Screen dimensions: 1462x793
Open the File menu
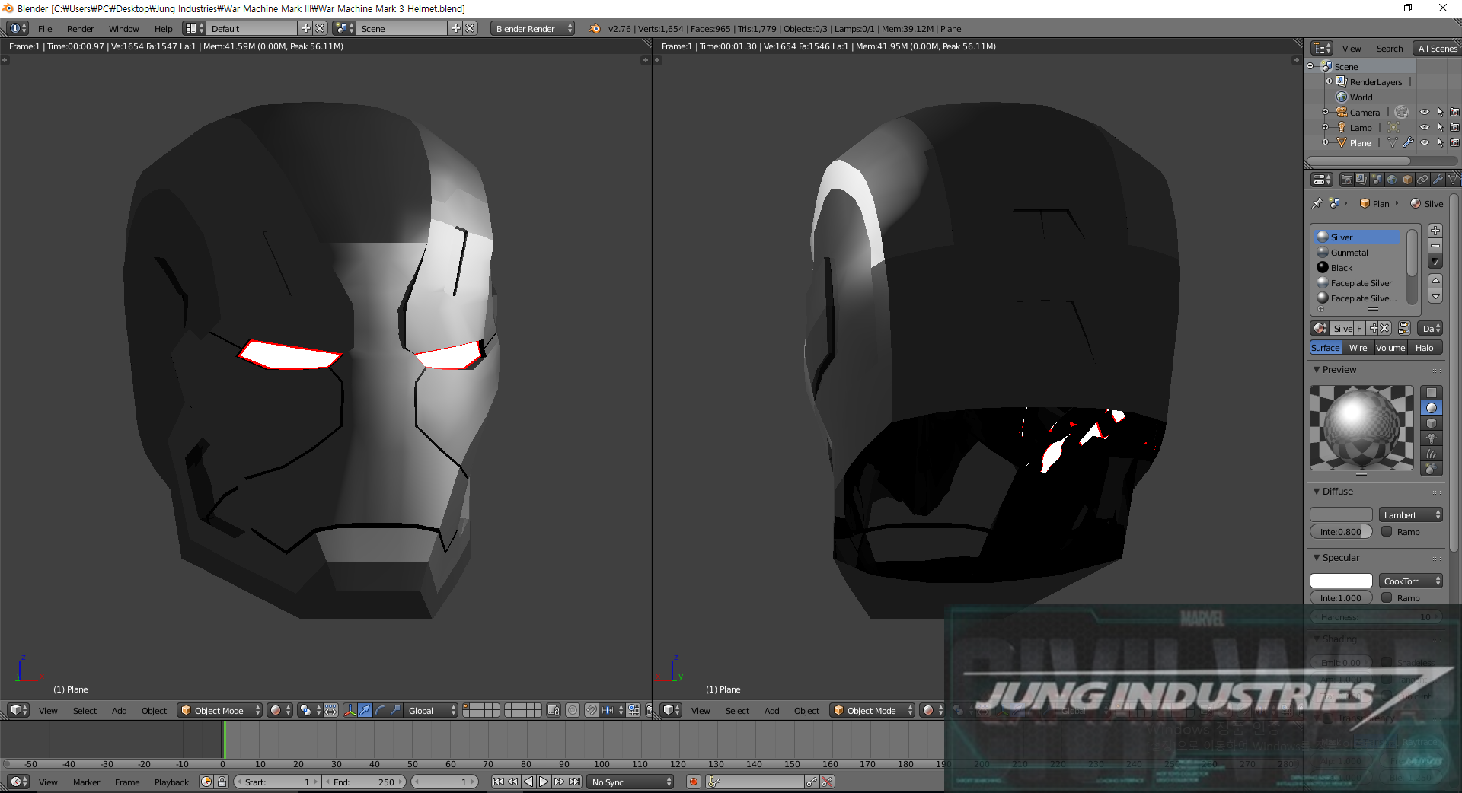[x=45, y=28]
